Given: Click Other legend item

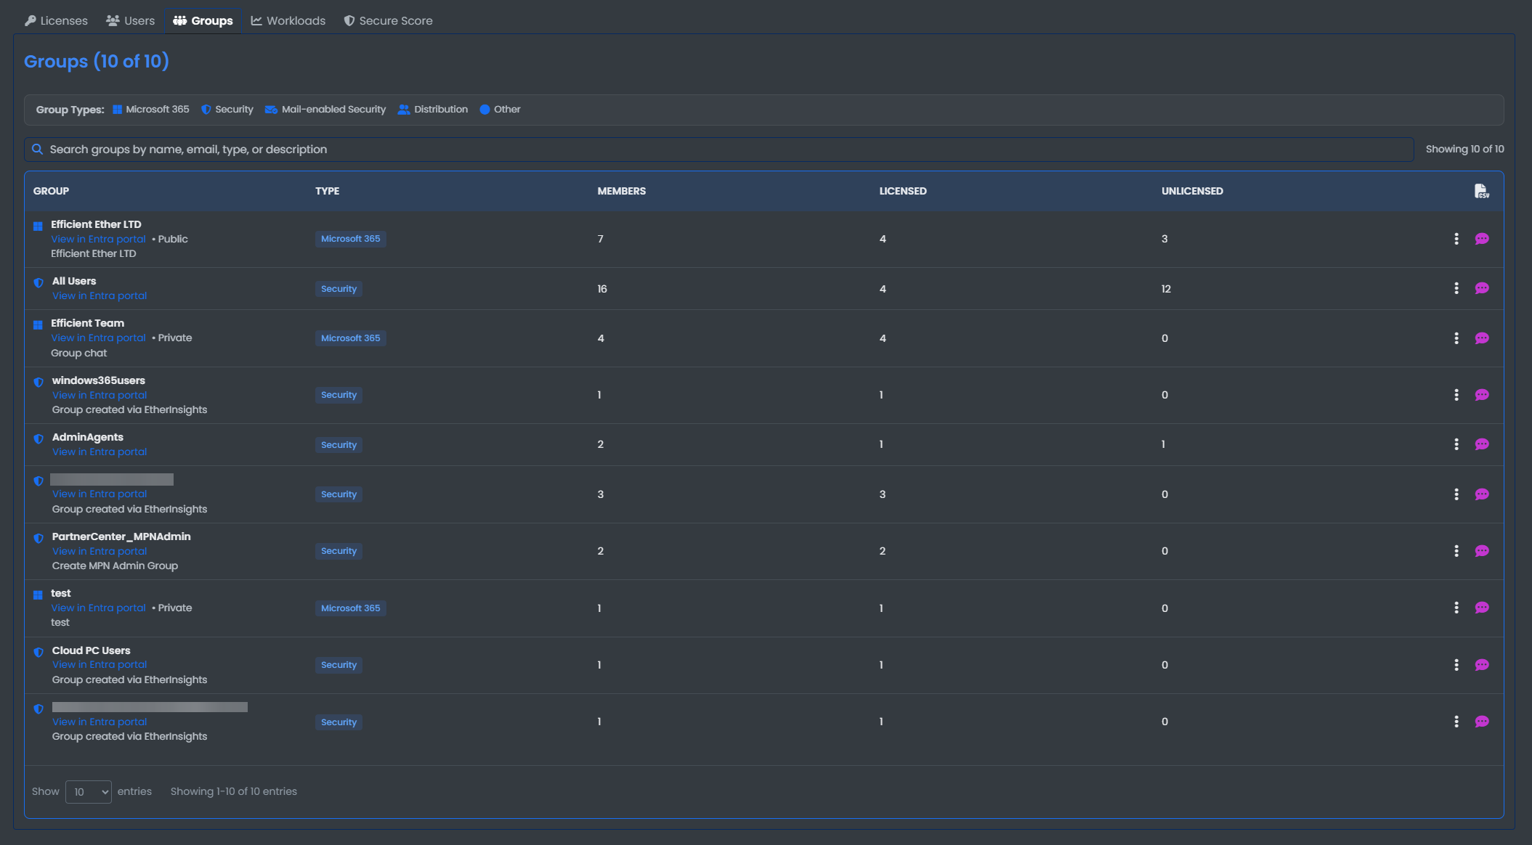Looking at the screenshot, I should (x=500, y=109).
